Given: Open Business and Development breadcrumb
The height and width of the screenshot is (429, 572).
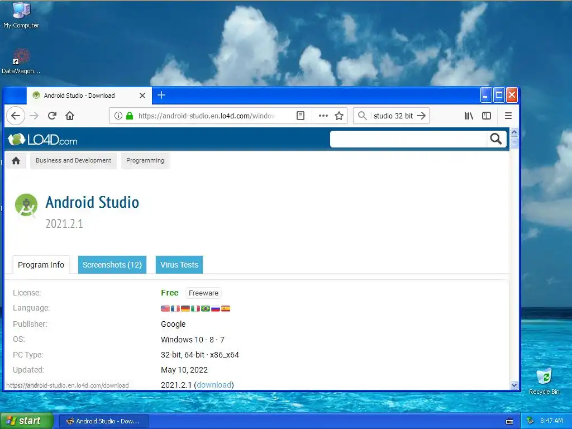Looking at the screenshot, I should 73,160.
